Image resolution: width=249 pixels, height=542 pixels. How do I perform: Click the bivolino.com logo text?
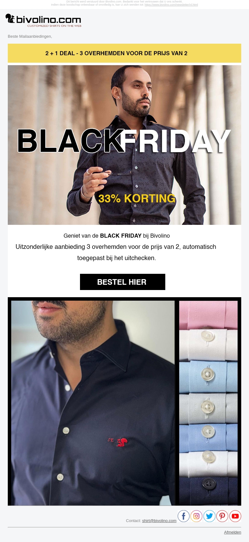(49, 20)
